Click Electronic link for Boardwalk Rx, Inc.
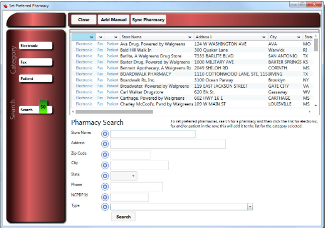Viewport: 325px width, 228px height. click(84, 80)
